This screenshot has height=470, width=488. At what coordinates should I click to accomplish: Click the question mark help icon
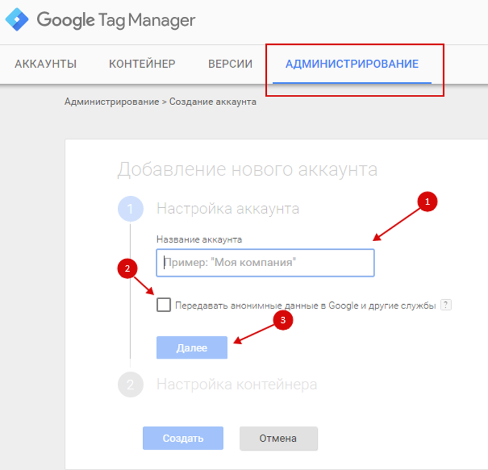tap(446, 305)
